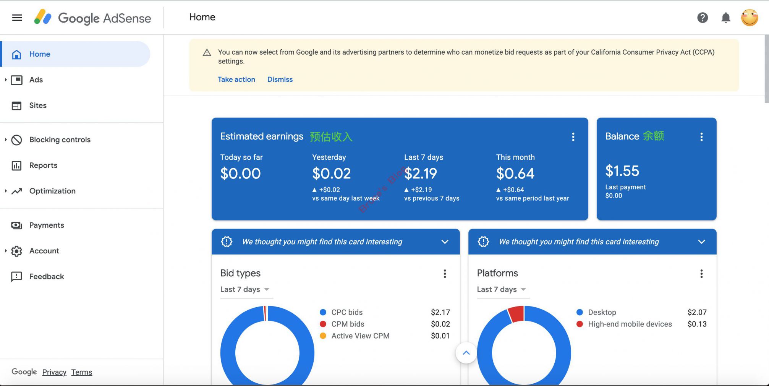Click the Feedback speech icon
This screenshot has width=769, height=386.
click(x=16, y=277)
